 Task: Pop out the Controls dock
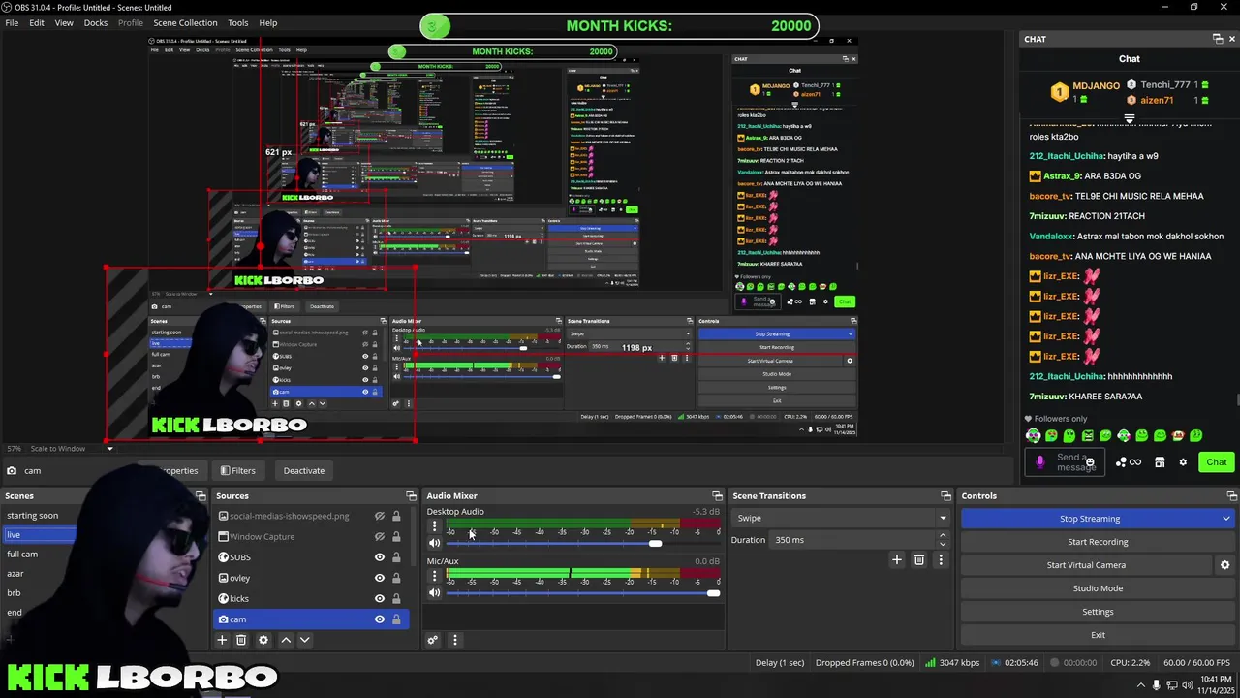point(1230,495)
